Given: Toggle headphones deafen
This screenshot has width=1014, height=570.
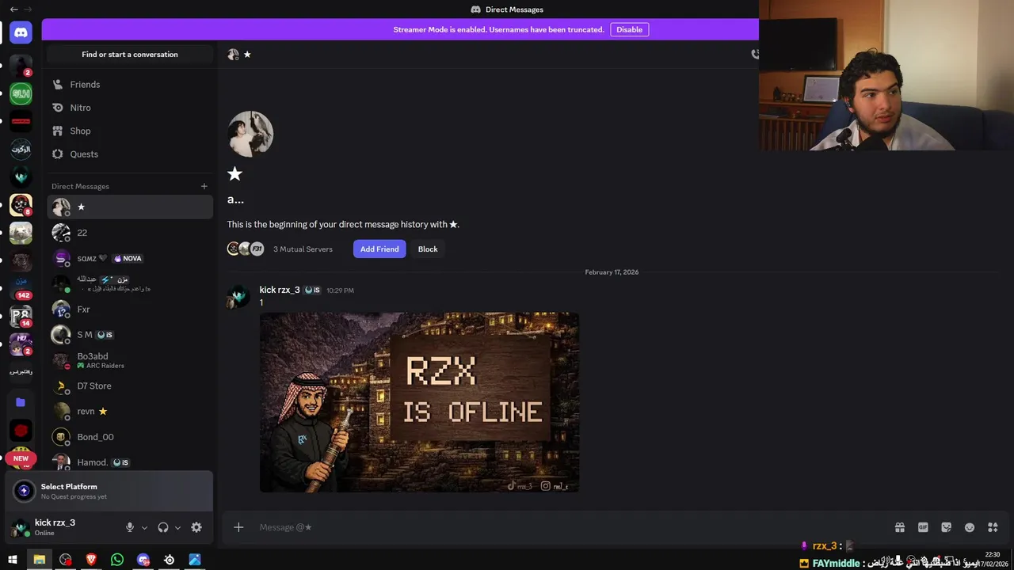Looking at the screenshot, I should point(163,527).
